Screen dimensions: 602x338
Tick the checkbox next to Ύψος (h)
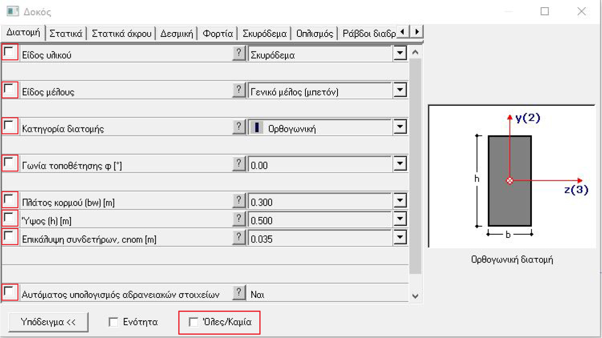(x=9, y=218)
